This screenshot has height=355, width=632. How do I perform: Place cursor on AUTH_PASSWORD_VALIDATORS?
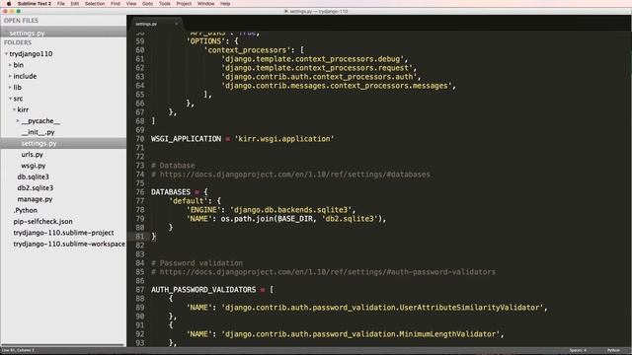point(203,290)
